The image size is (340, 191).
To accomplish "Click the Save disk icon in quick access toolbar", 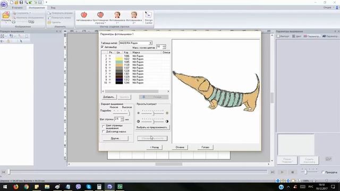I will click(21, 2).
